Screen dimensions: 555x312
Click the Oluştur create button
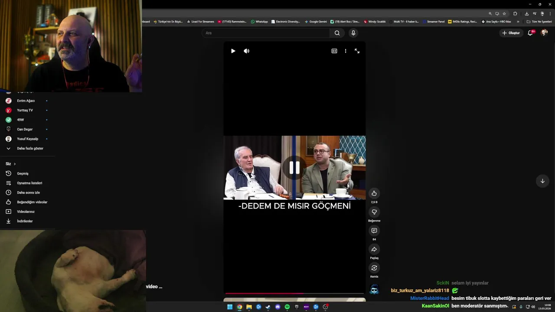pyautogui.click(x=511, y=33)
